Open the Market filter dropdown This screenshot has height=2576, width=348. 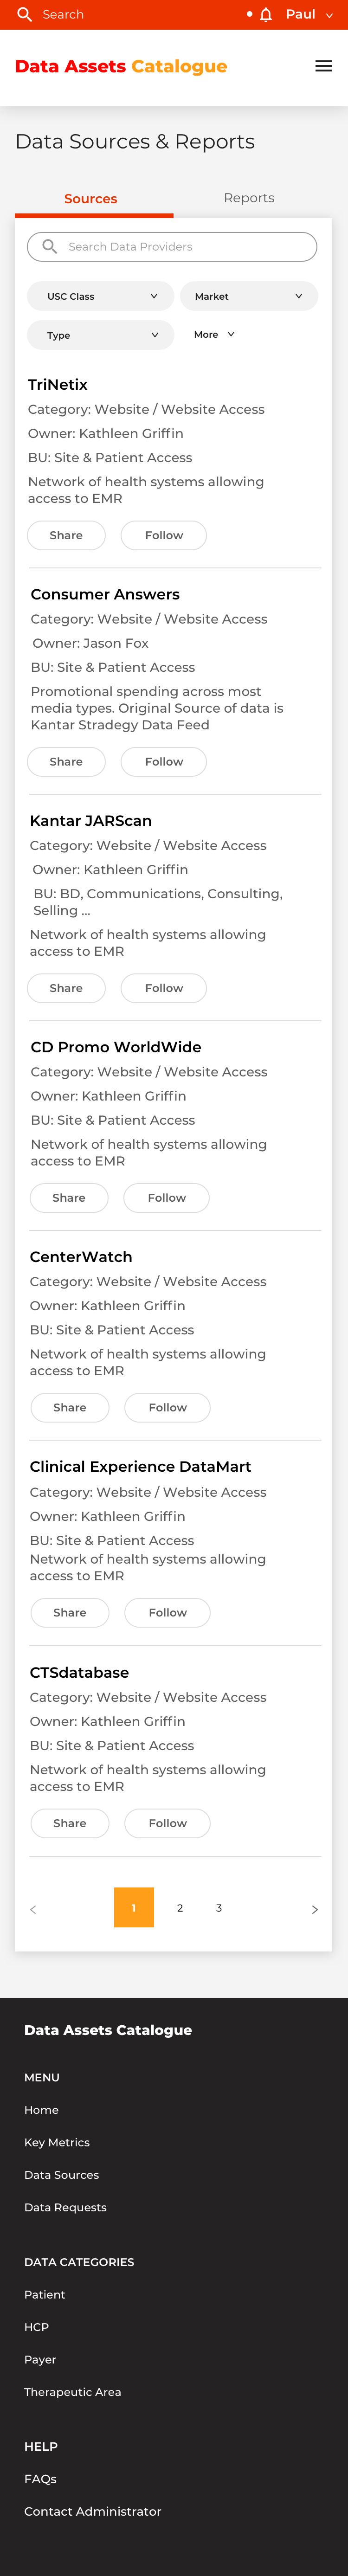pyautogui.click(x=249, y=296)
